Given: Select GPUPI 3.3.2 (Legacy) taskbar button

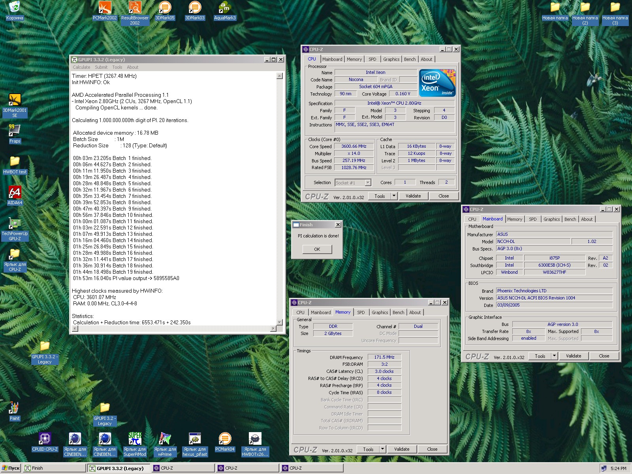Looking at the screenshot, I should click(119, 468).
